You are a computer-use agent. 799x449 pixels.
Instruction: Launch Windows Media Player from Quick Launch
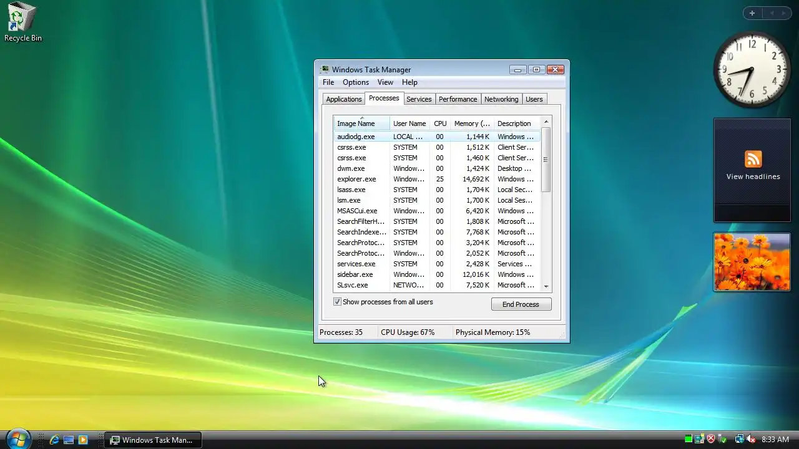(x=83, y=440)
